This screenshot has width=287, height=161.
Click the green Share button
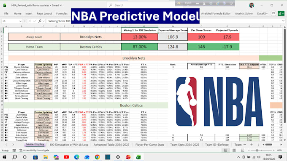coord(281,13)
